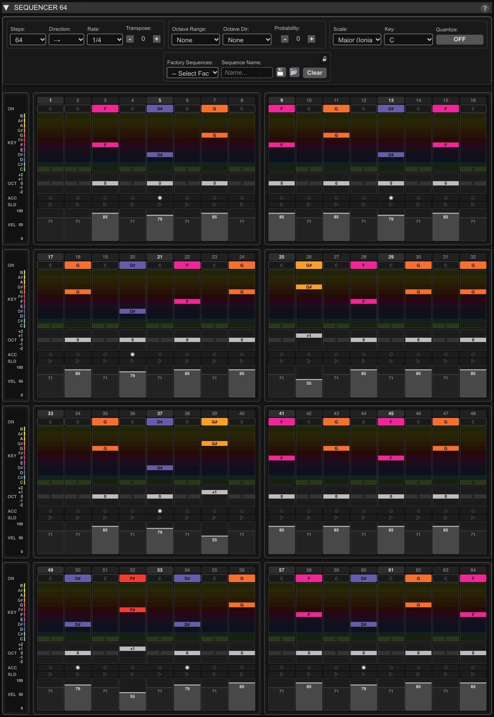Viewport: 494px width, 717px height.
Task: Toggle the ON cell for step 3
Action: coord(105,109)
